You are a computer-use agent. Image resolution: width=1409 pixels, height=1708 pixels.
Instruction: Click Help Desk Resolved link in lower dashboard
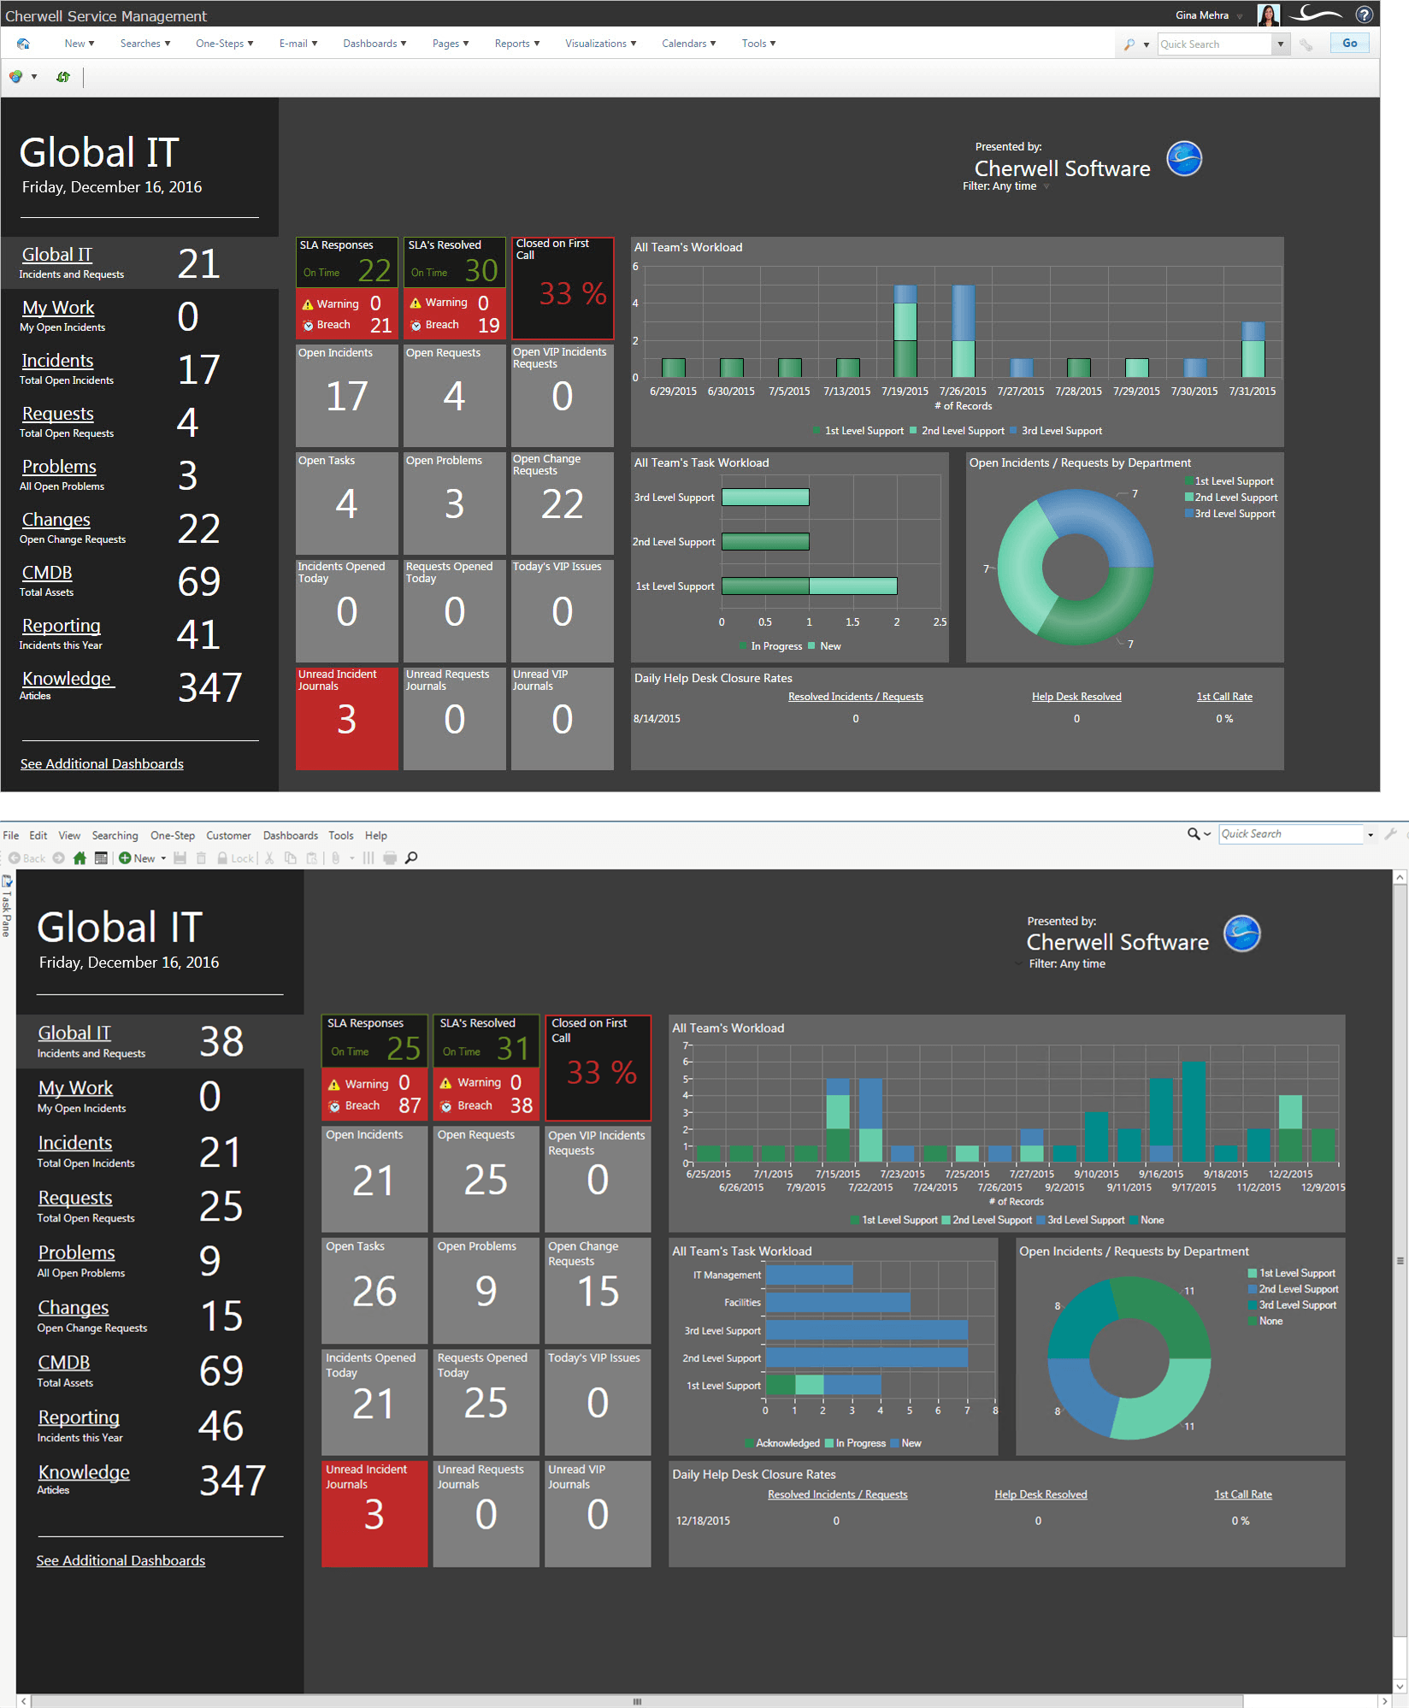(1041, 1494)
